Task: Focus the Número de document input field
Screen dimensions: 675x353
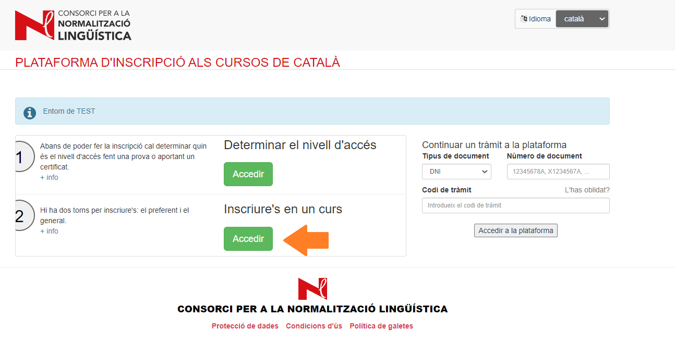Action: click(x=558, y=172)
